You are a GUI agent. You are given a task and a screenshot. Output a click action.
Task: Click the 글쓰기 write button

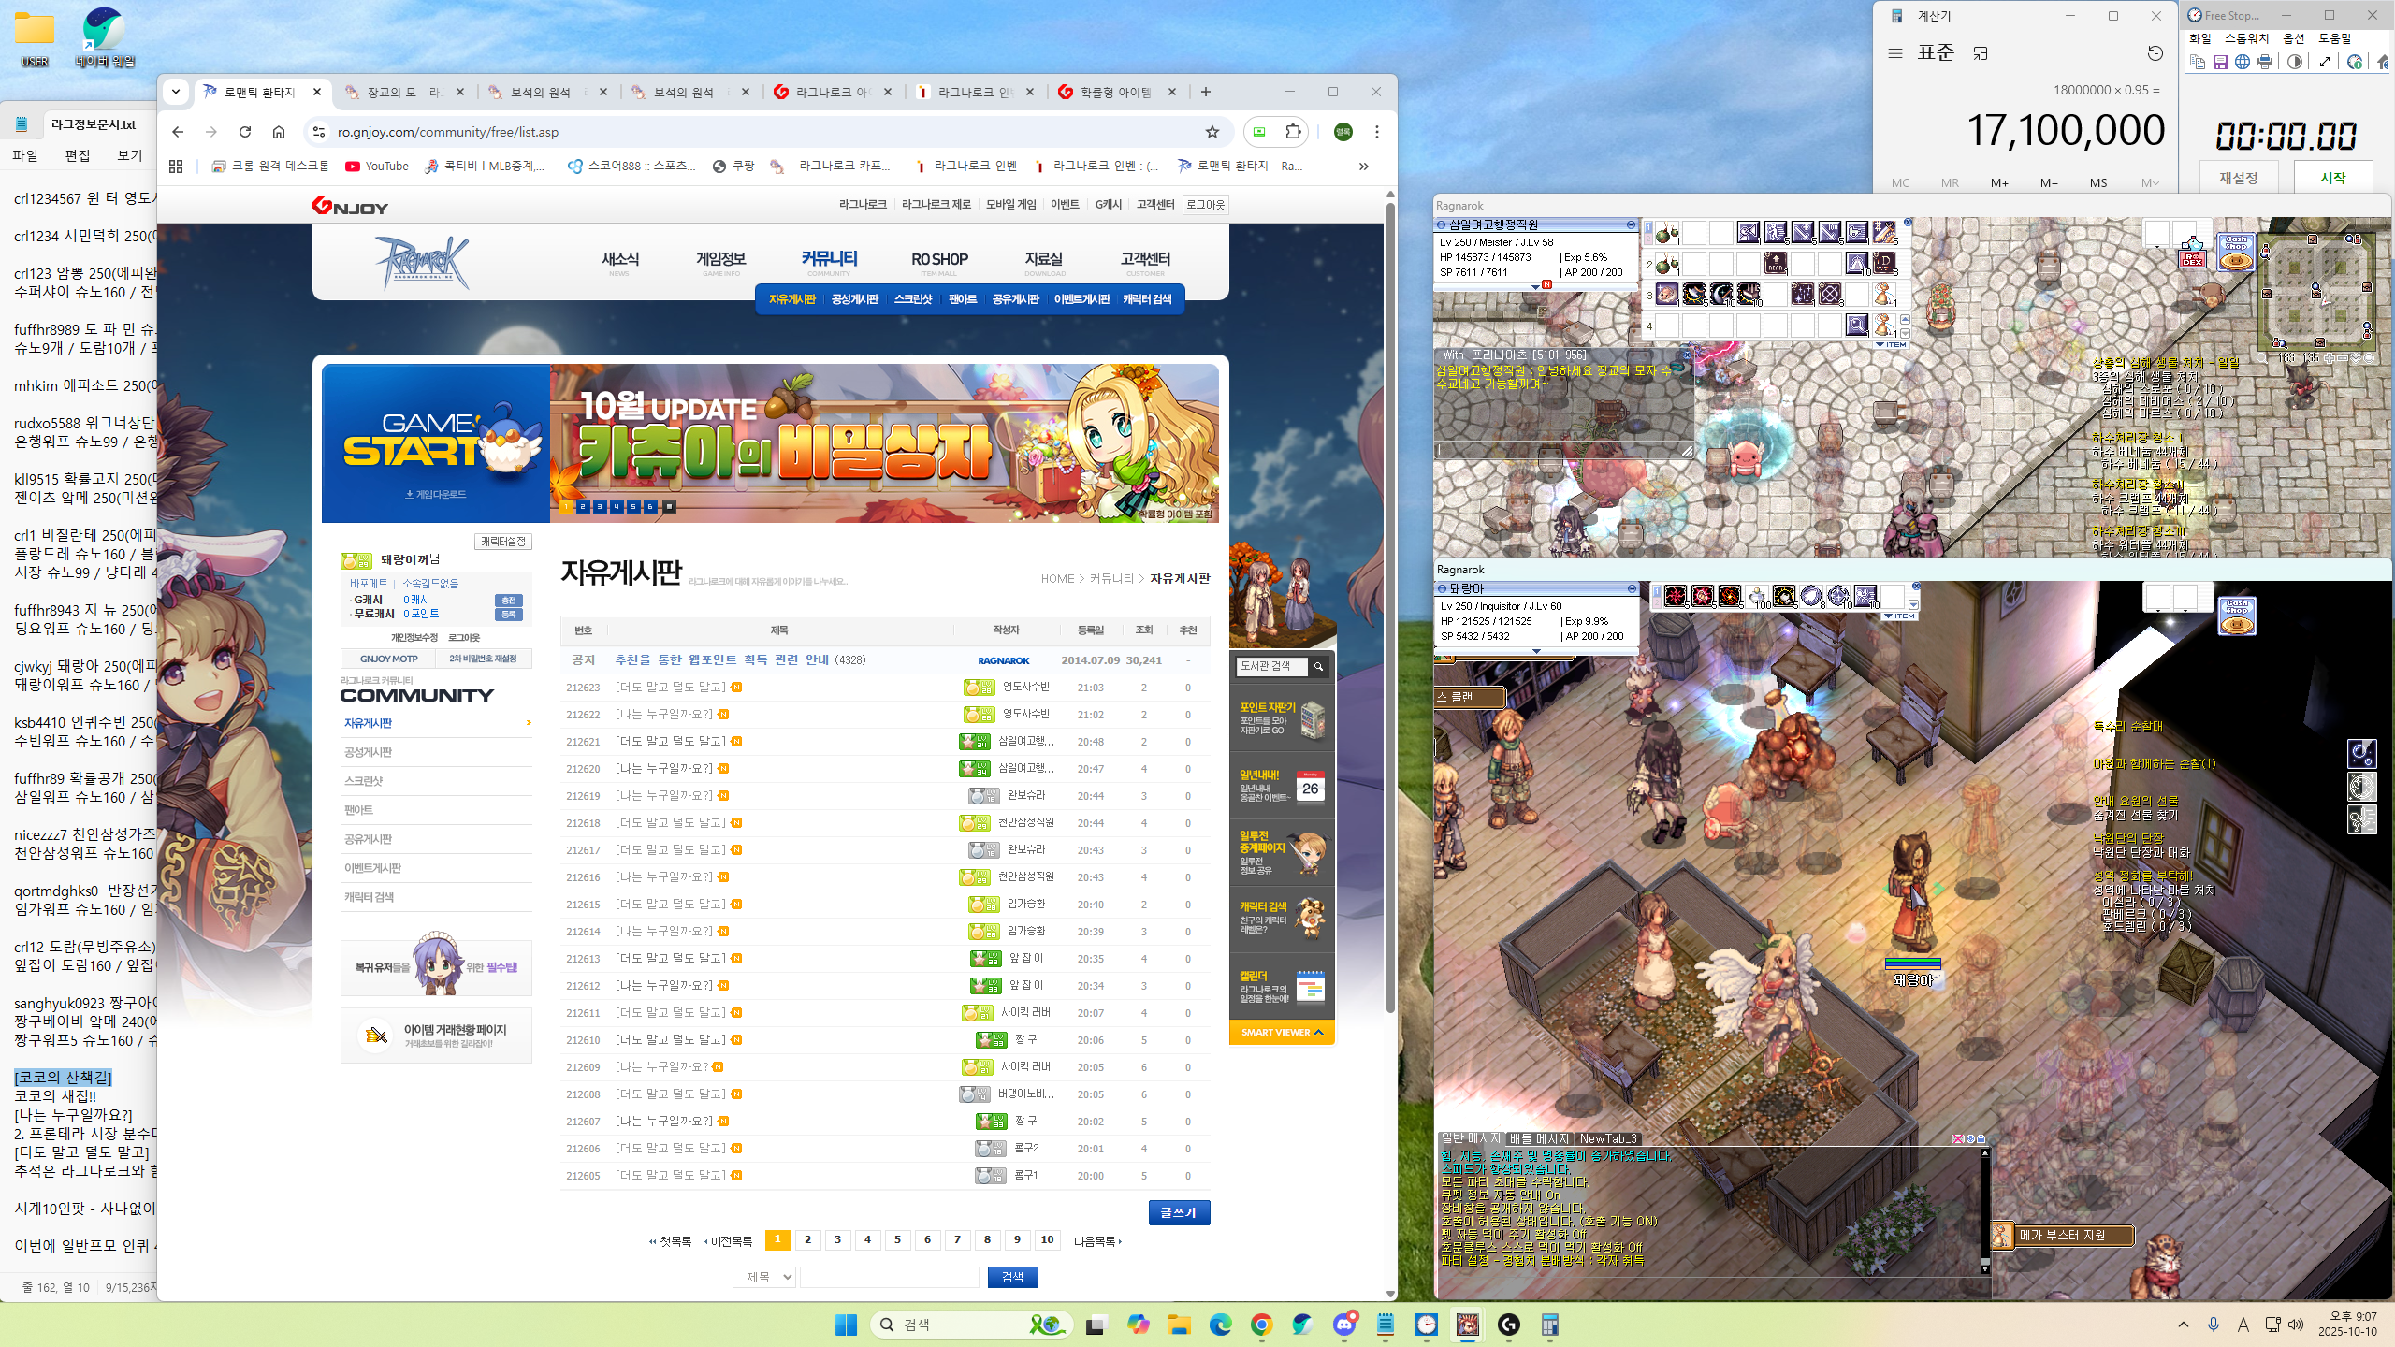(1179, 1212)
